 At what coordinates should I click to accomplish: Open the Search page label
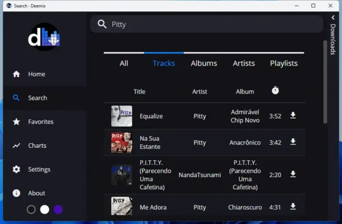coord(38,98)
